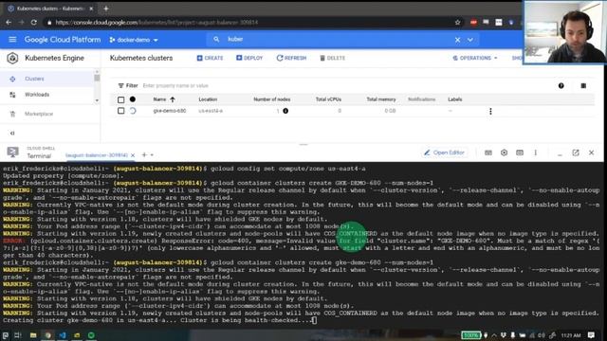Click the Cloud Shell web preview icon

point(520,153)
